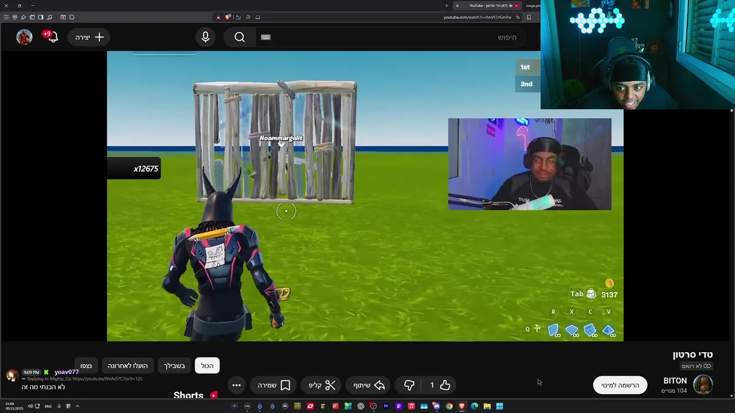Open Brave browser from taskbar
This screenshot has height=413, width=735.
462,406
